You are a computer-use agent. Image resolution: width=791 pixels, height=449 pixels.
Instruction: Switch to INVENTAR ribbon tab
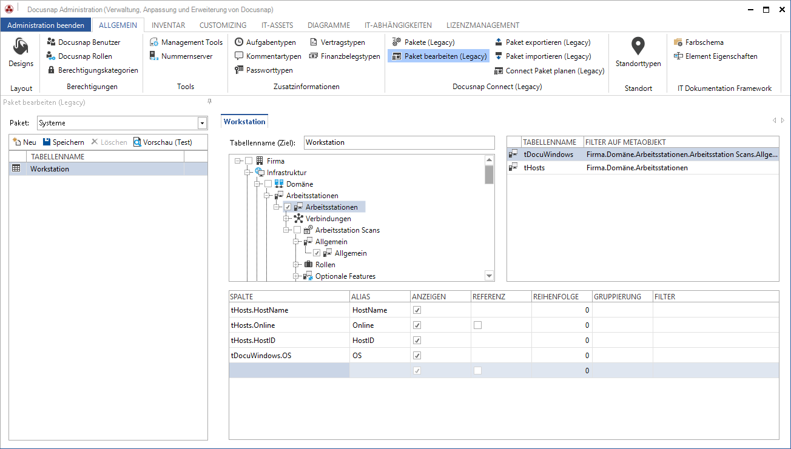[x=169, y=25]
